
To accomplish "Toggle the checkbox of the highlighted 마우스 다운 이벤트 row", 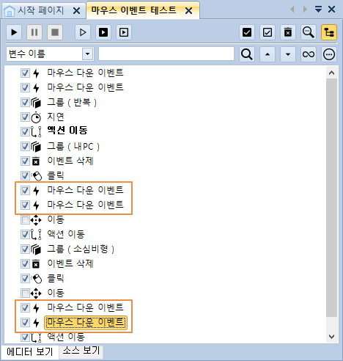I will coord(25,322).
